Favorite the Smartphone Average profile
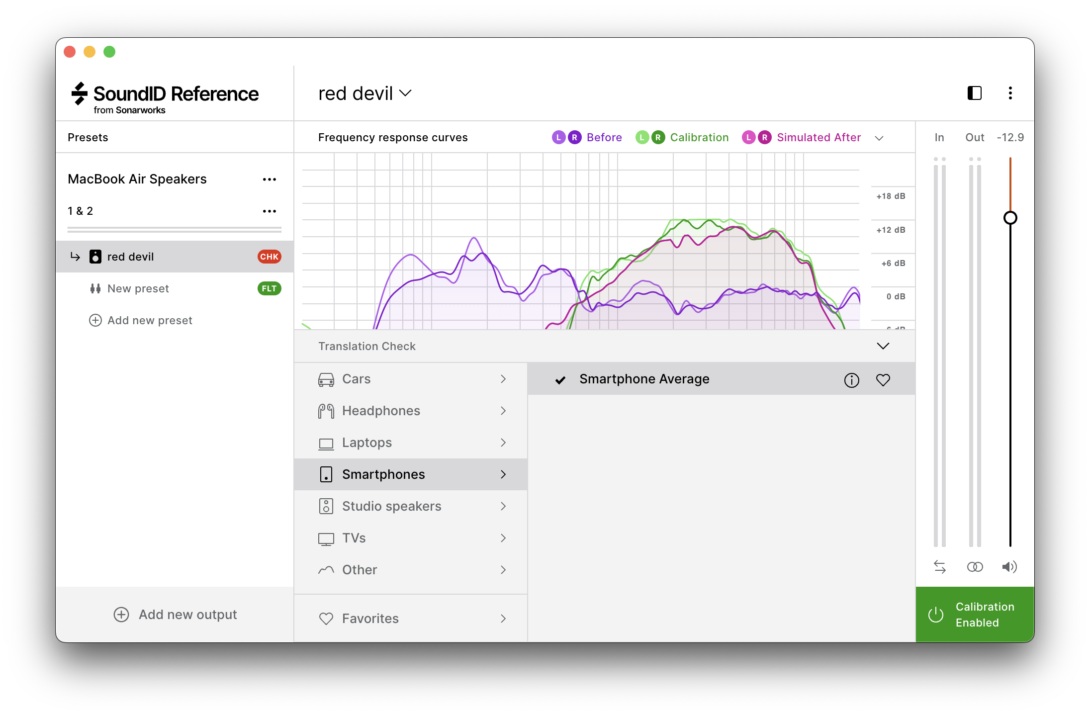 tap(883, 380)
